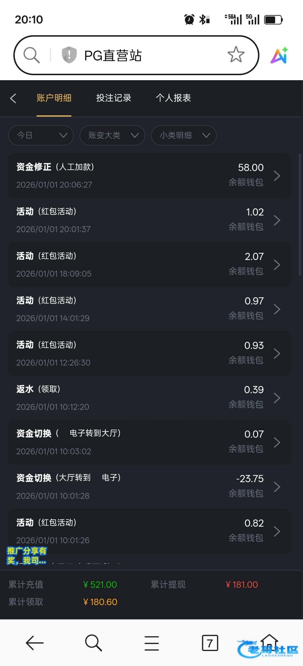Bookmark page with the star icon

coord(236,55)
